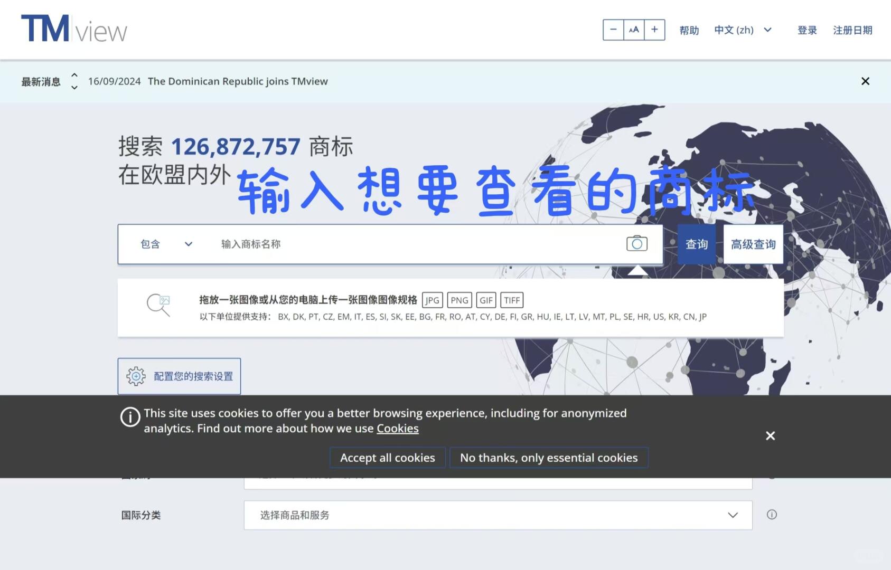Show next news with down arrow

click(74, 88)
